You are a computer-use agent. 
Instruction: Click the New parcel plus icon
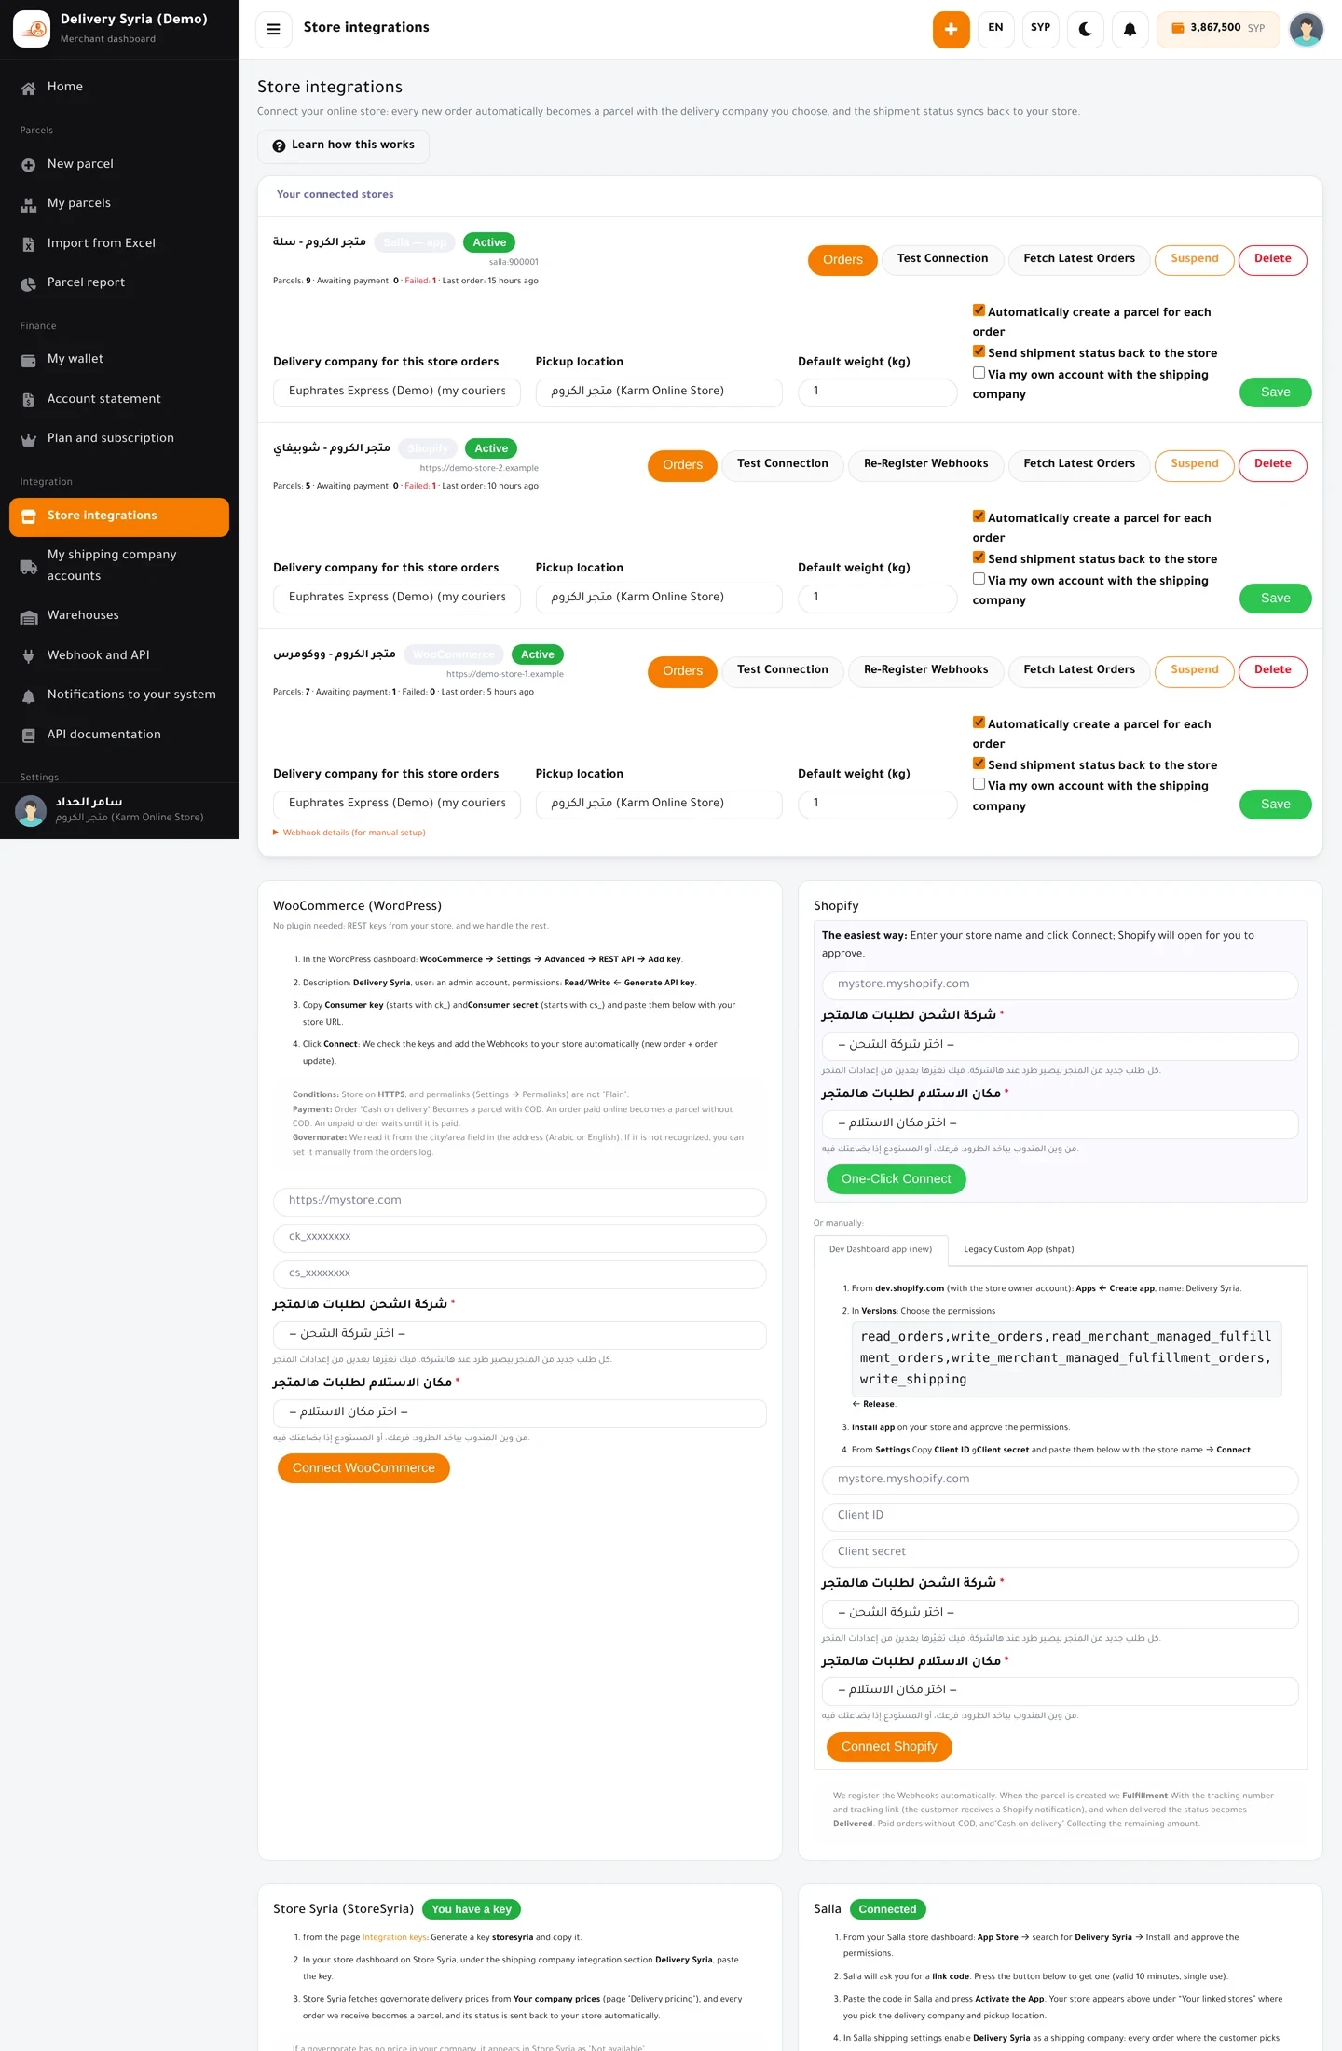click(x=29, y=165)
